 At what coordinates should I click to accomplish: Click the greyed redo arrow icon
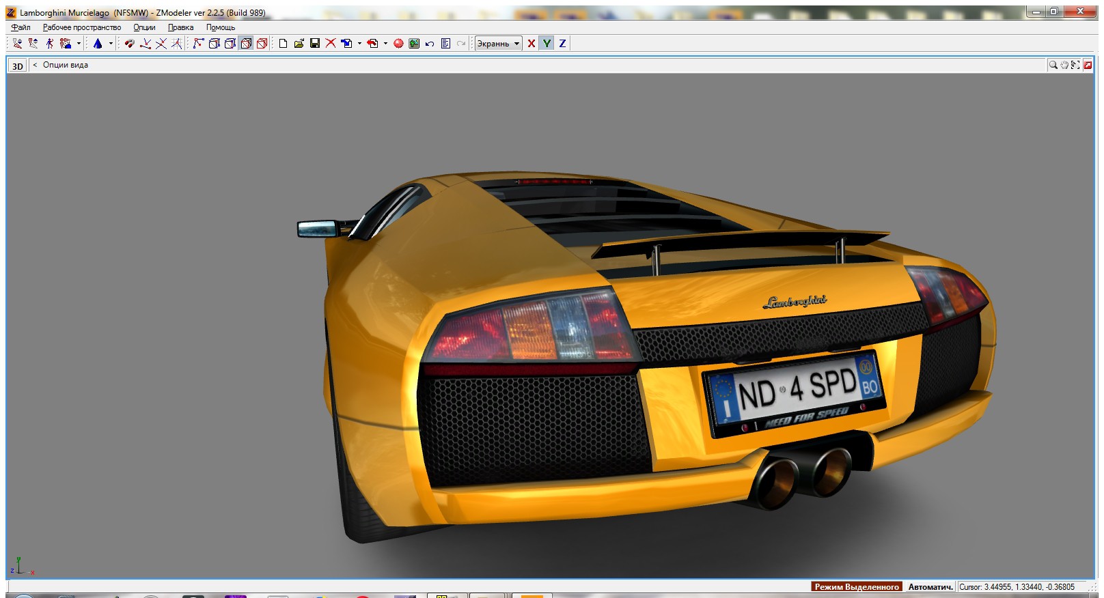461,43
